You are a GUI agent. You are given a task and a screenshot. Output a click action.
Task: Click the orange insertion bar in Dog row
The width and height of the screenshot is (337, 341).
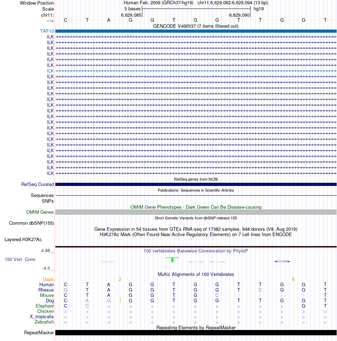click(121, 300)
